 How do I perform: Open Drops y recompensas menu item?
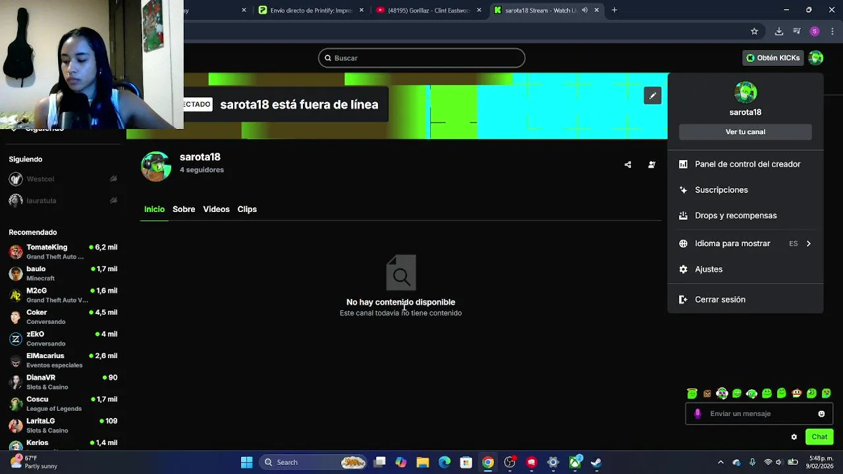coord(746,215)
